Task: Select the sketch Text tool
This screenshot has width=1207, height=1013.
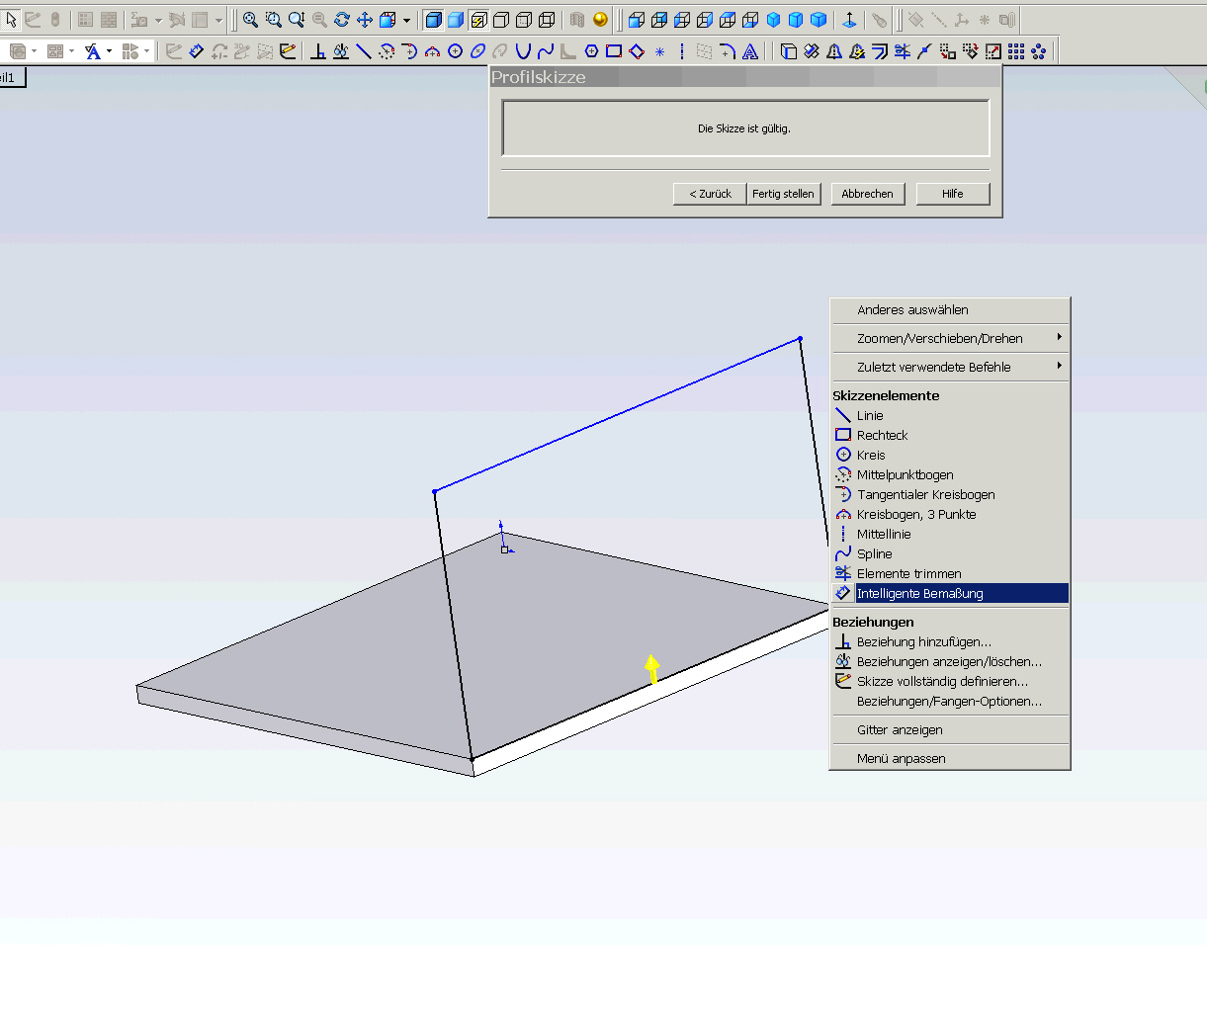Action: tap(750, 50)
